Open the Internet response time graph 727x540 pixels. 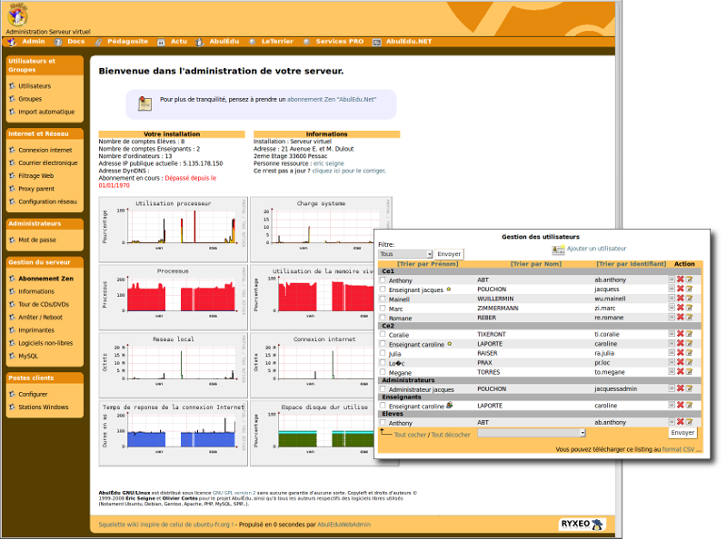173,433
